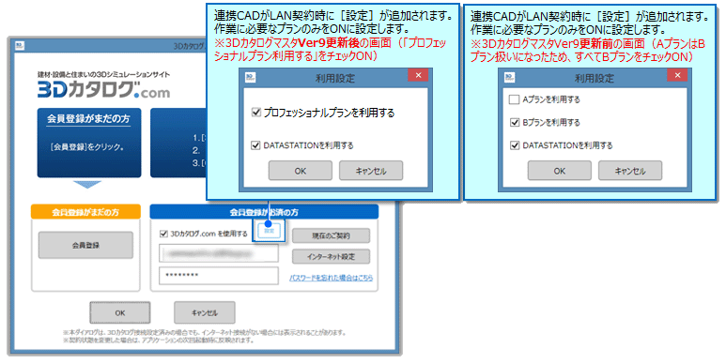Screen dimensions: 726x364
Task: Open the highlighted 設定 button
Action: coord(269,231)
